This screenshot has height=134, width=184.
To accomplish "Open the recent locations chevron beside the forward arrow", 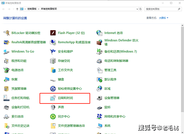I will coord(13,9).
